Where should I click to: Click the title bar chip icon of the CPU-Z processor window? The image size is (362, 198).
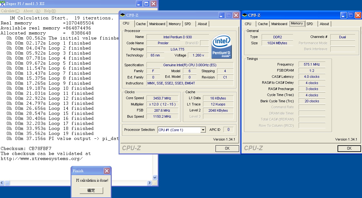point(123,15)
